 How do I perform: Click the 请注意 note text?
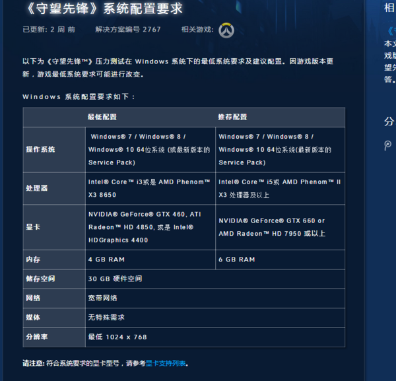point(106,363)
